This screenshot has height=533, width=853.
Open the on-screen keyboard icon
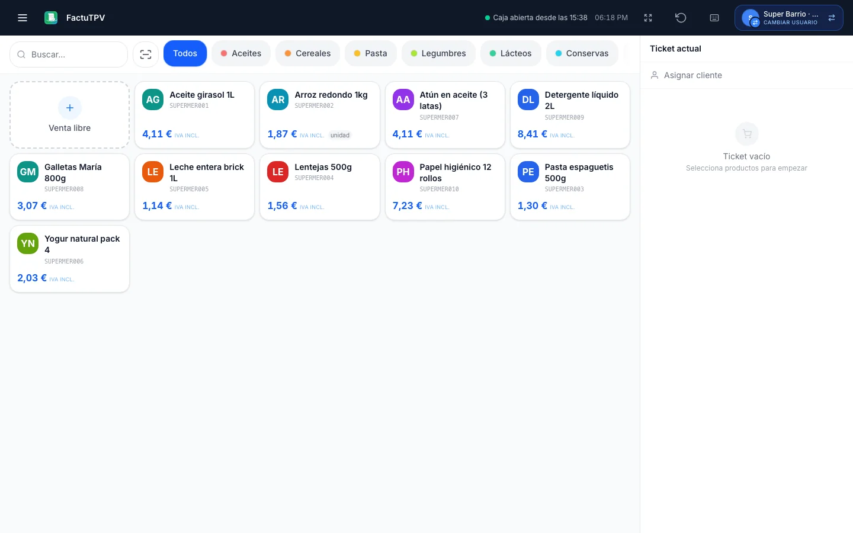[x=714, y=18]
